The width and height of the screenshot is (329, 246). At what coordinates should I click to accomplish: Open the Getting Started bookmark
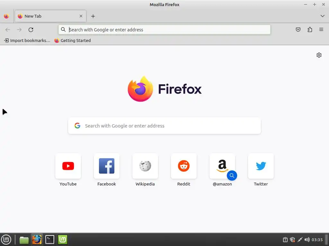coord(73,41)
